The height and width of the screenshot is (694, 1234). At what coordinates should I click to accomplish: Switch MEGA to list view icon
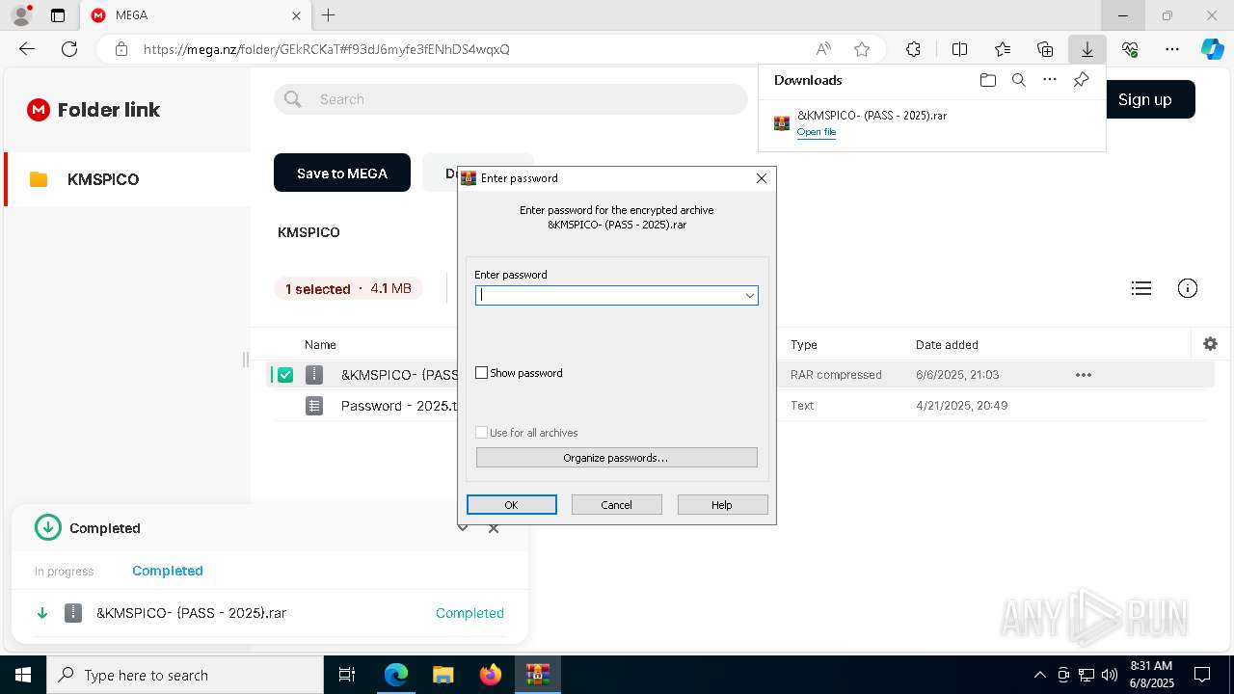(1141, 288)
